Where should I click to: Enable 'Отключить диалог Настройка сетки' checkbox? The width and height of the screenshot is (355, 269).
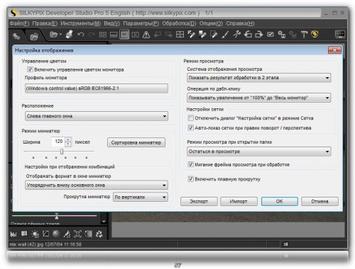[x=190, y=118]
